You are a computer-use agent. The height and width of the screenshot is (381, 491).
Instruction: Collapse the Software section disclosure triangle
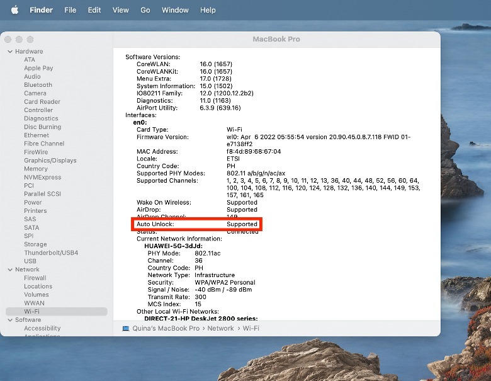pyautogui.click(x=9, y=320)
